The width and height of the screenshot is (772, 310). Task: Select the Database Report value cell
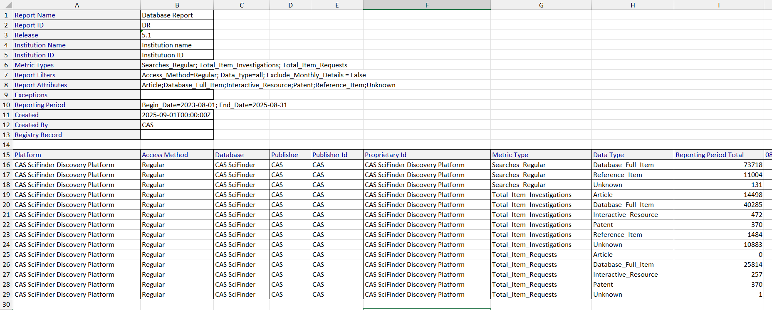click(x=177, y=15)
